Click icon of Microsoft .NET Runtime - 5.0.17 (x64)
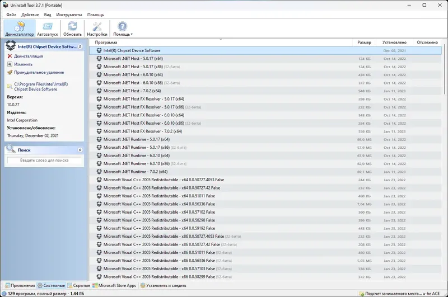The height and width of the screenshot is (297, 448). tap(99, 139)
